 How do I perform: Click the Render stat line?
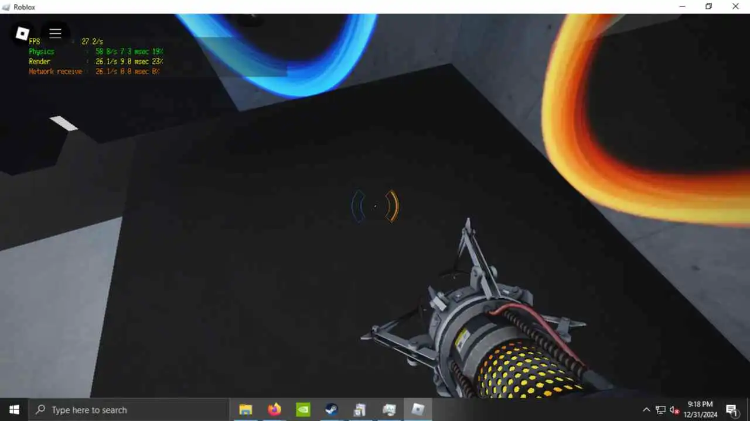96,61
